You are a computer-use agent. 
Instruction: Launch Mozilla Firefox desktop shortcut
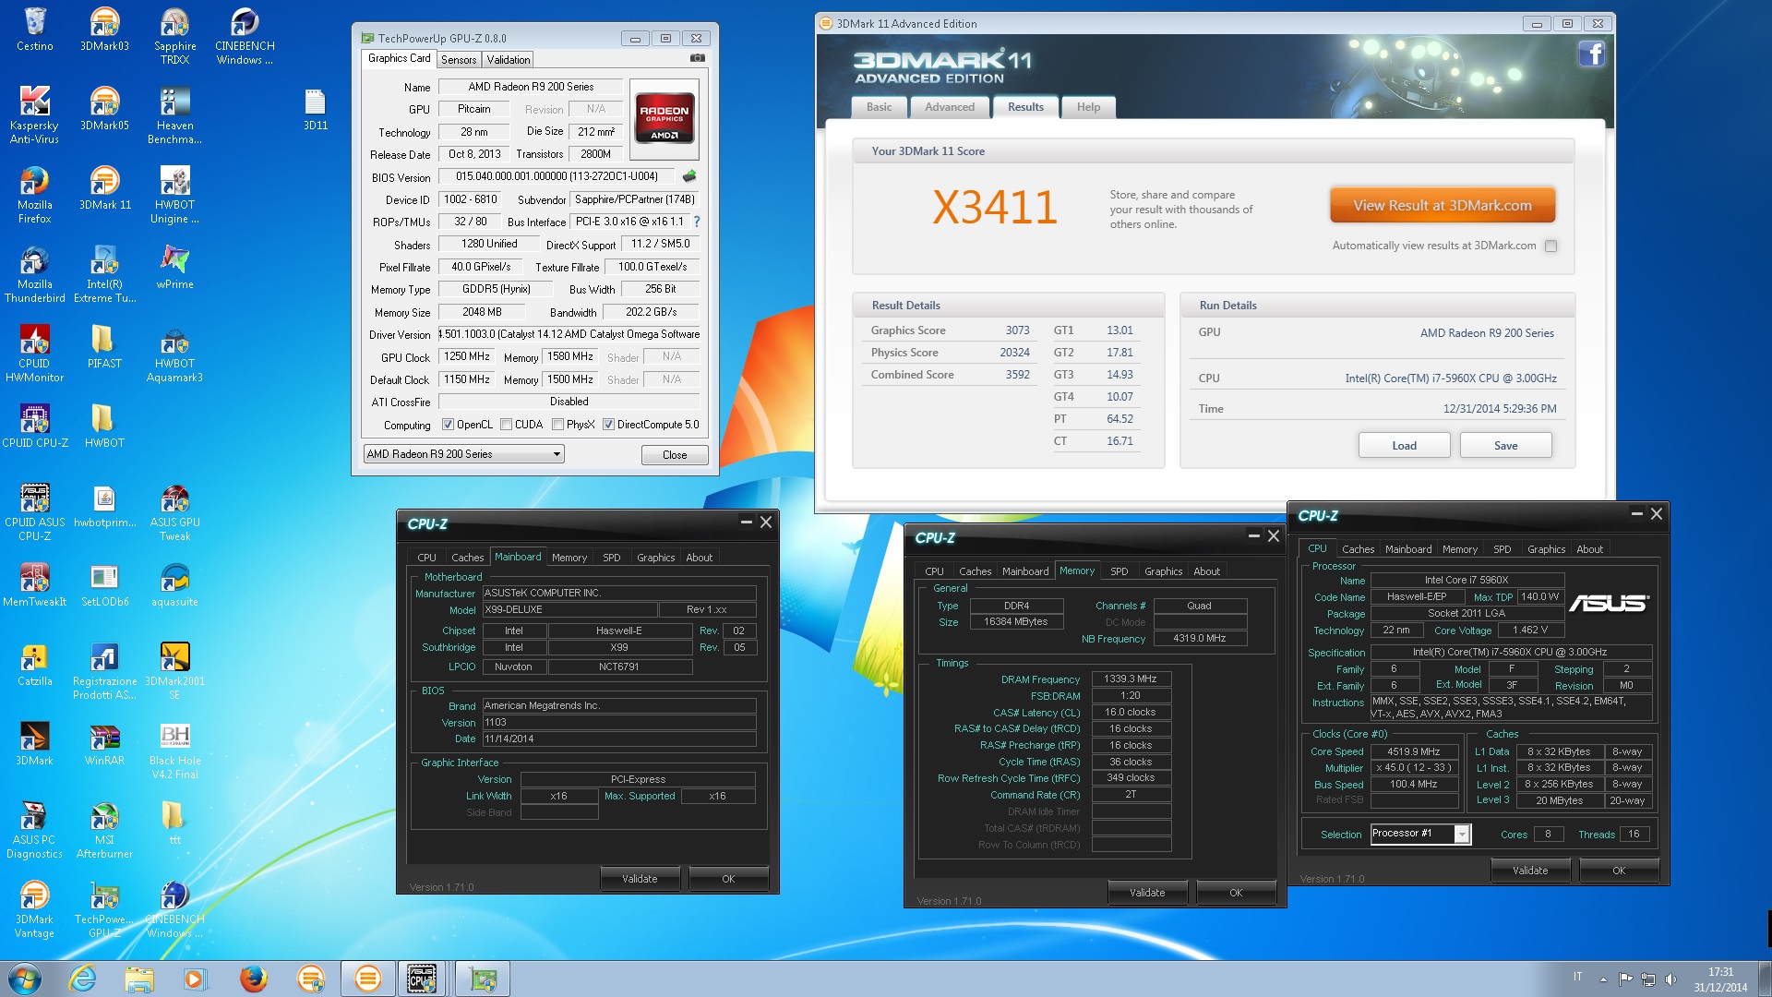[35, 195]
